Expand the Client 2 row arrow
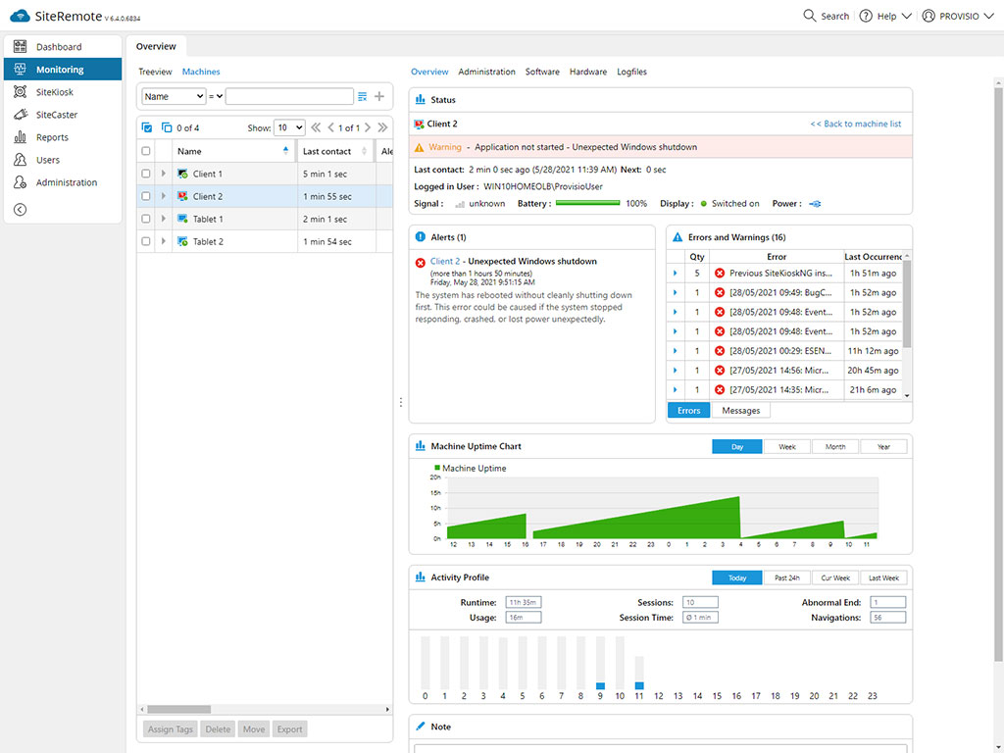The image size is (1004, 753). 164,196
